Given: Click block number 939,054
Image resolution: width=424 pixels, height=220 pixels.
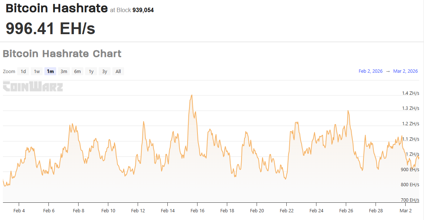Looking at the screenshot, I should click(x=143, y=10).
